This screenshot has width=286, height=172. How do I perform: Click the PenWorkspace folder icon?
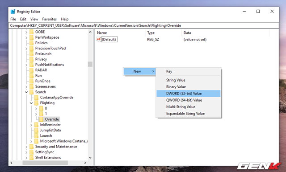[32, 37]
